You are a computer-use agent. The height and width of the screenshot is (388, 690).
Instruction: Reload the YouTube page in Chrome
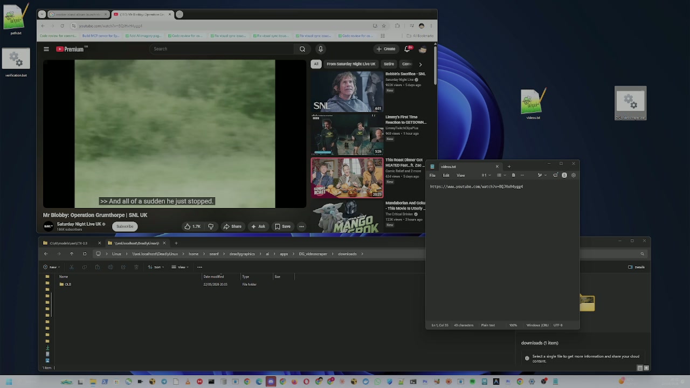(62, 26)
